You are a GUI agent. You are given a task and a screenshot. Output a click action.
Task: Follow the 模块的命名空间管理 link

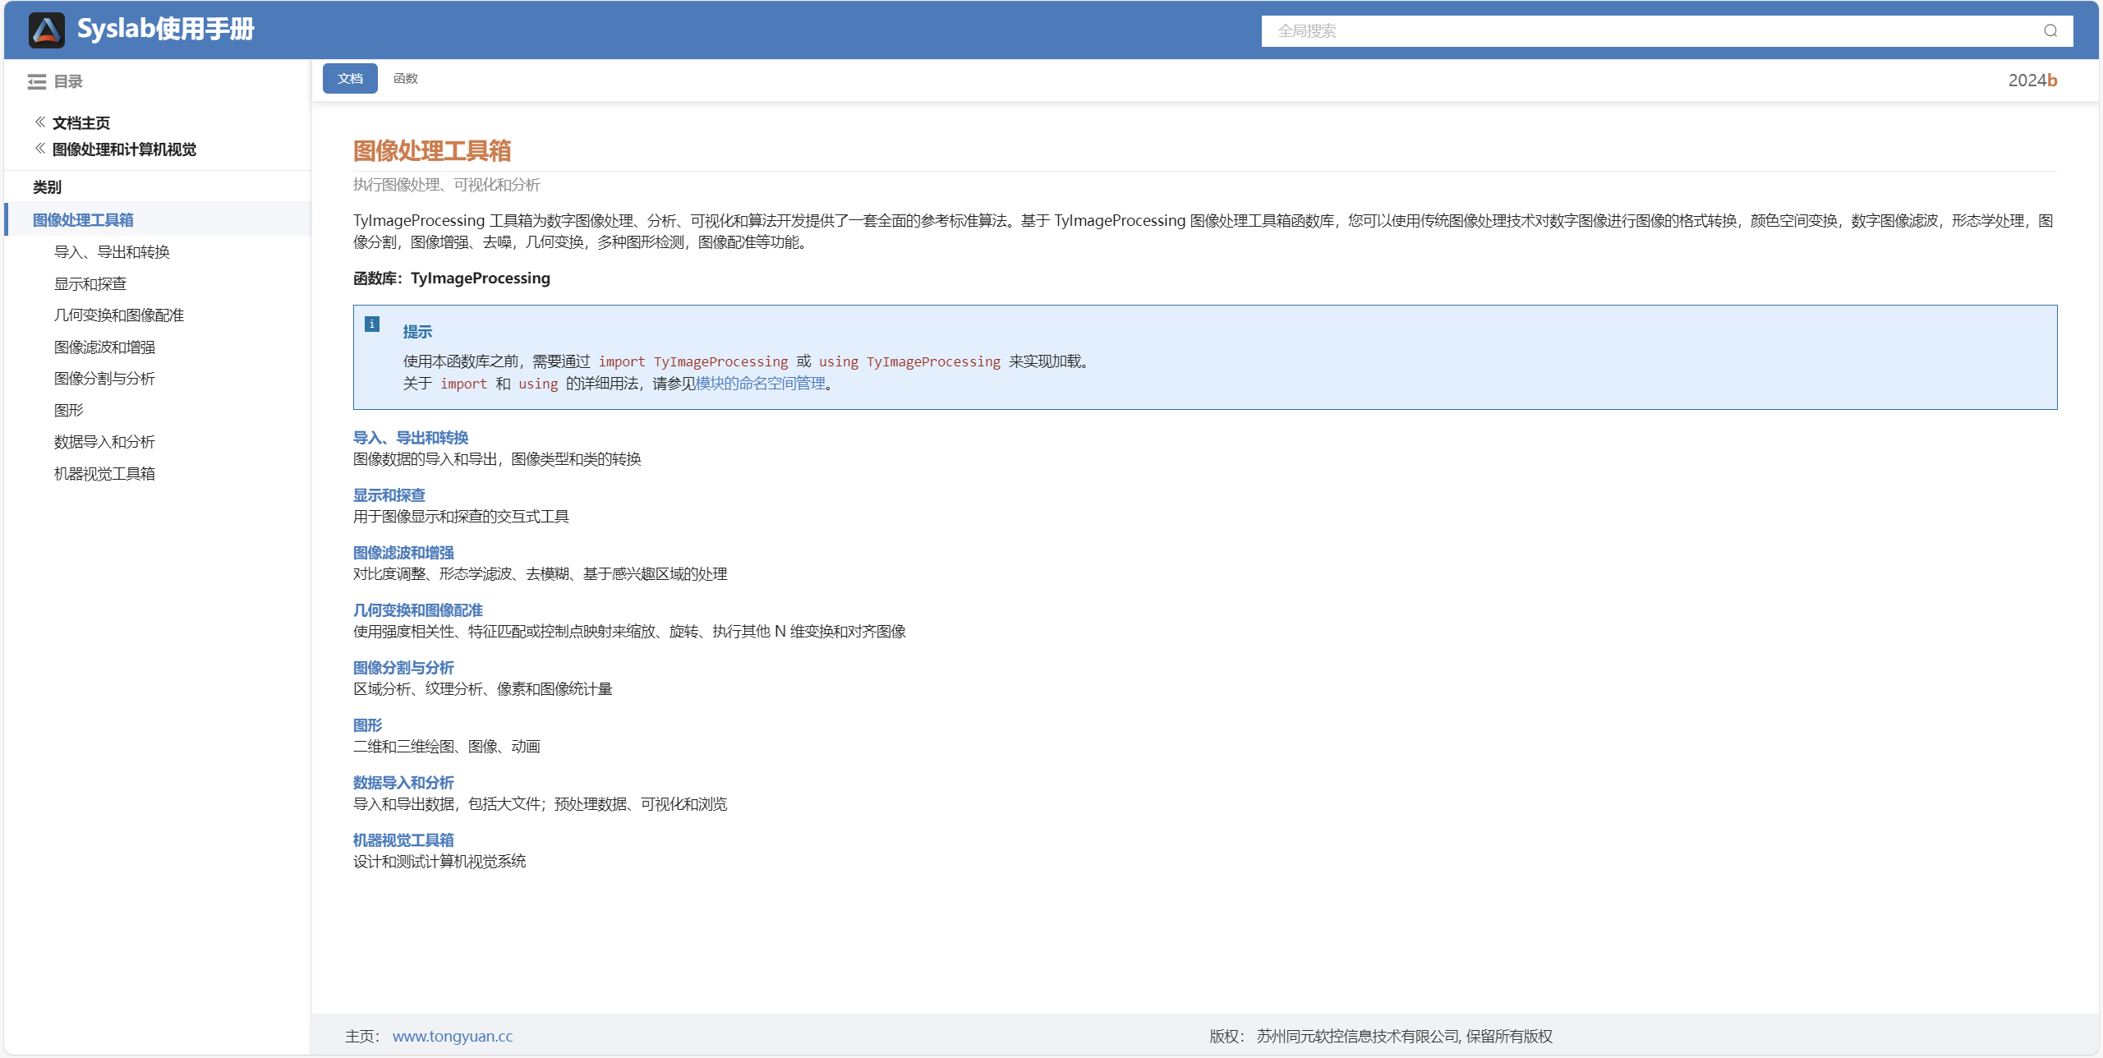click(761, 384)
